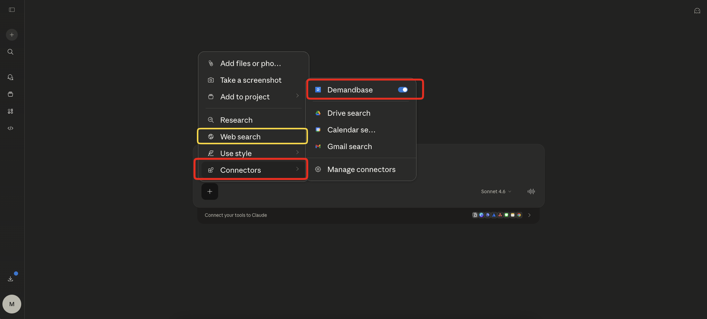This screenshot has width=707, height=319.
Task: Click the download icon with blue dot
Action: click(x=10, y=279)
